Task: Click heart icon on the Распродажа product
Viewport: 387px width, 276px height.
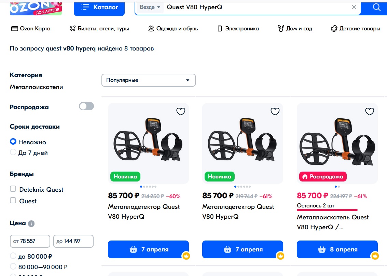Action: tap(370, 112)
